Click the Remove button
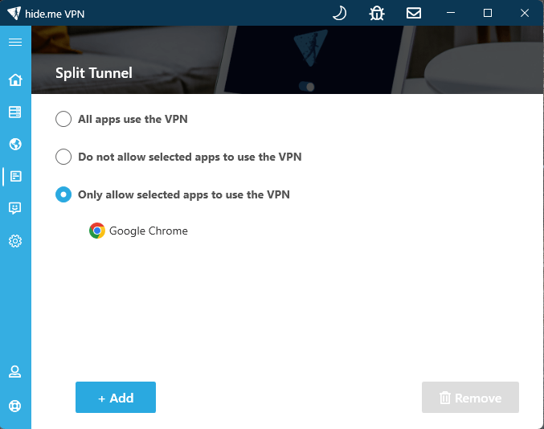The width and height of the screenshot is (544, 429). (x=470, y=398)
